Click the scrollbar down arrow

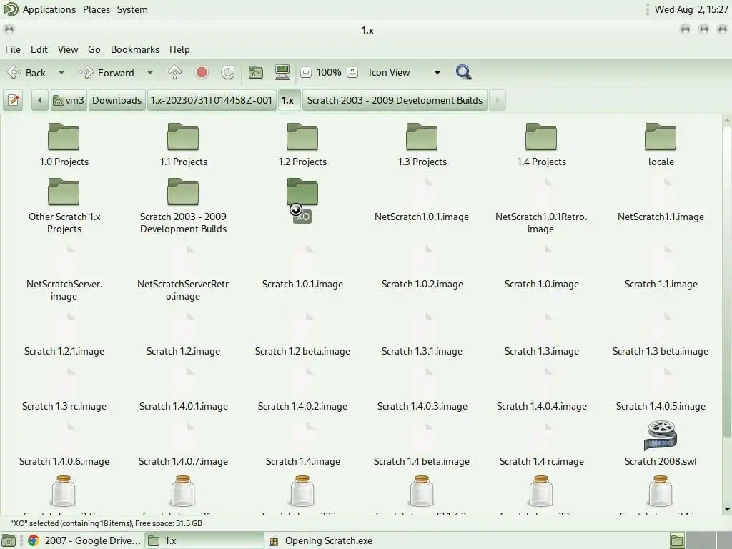click(727, 509)
